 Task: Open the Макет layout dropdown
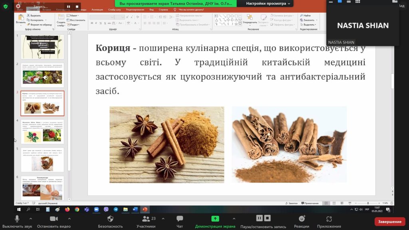tap(73, 16)
